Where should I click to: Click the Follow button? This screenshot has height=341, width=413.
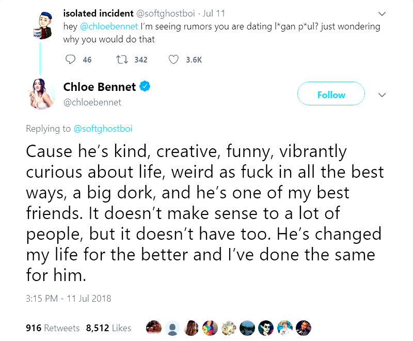tap(331, 95)
